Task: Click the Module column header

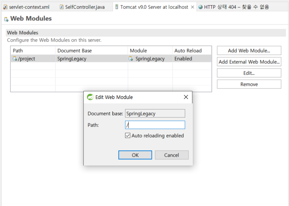Action: click(150, 50)
